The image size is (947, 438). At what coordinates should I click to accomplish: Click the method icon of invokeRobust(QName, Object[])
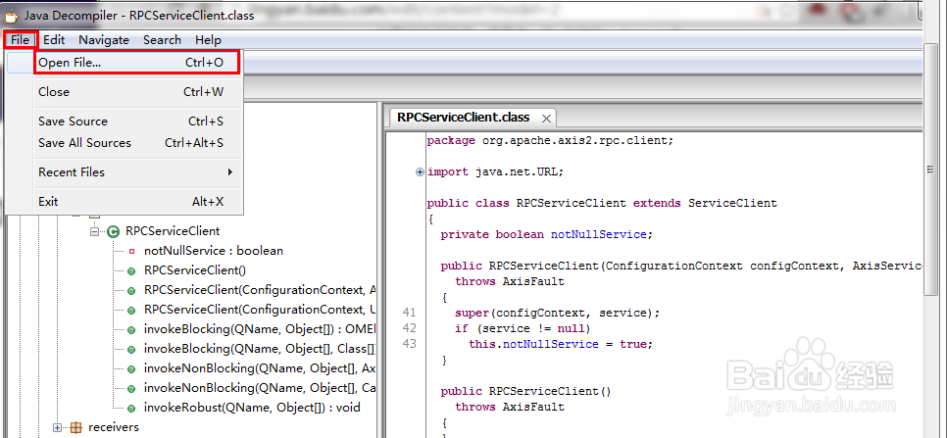click(x=131, y=408)
